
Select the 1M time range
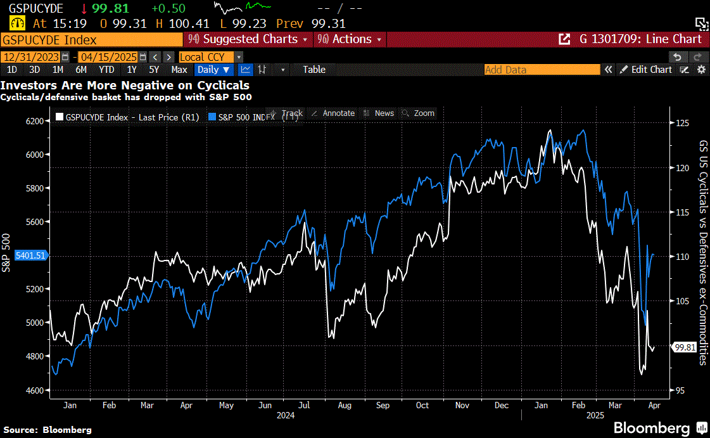[x=58, y=70]
